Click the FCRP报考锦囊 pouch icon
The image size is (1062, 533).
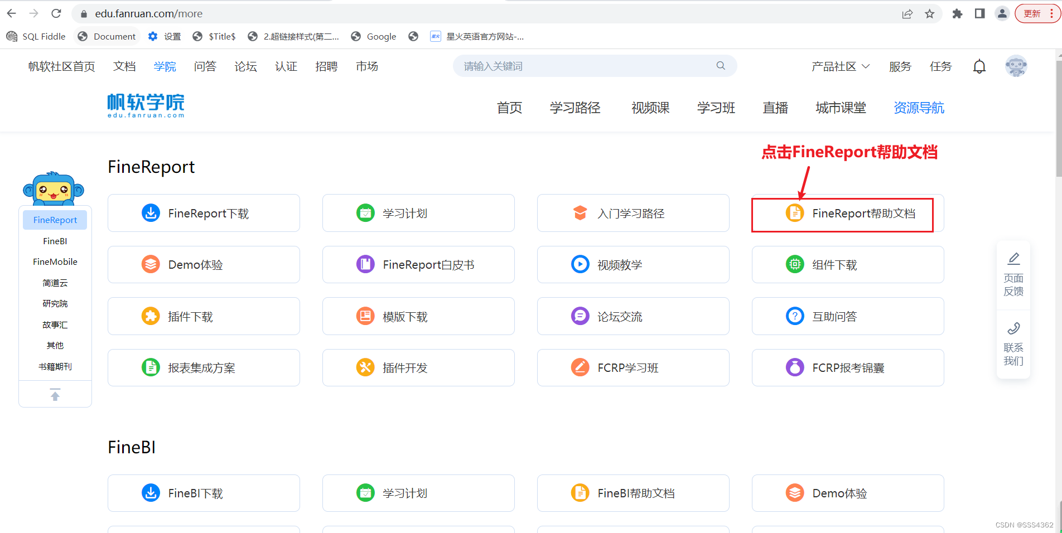(x=795, y=367)
